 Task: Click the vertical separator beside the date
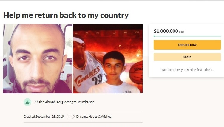tap(67, 117)
